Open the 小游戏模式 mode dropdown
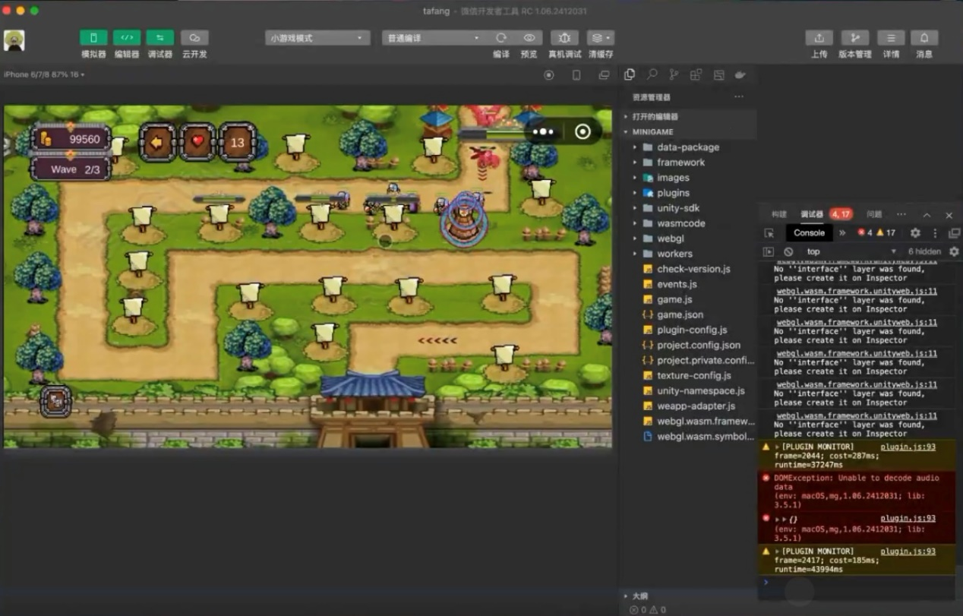This screenshot has height=616, width=963. (x=317, y=38)
